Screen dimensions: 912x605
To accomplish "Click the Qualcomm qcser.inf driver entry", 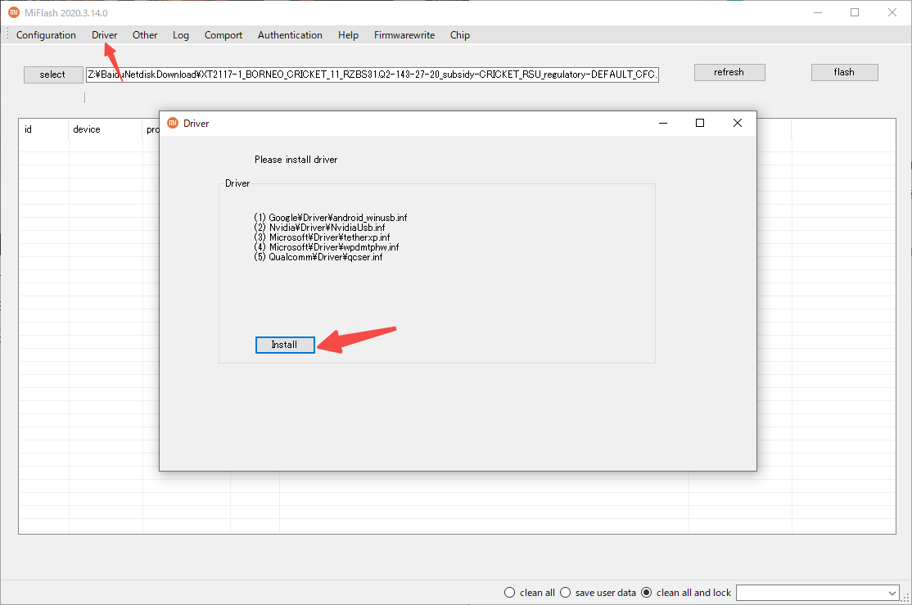I will point(318,257).
